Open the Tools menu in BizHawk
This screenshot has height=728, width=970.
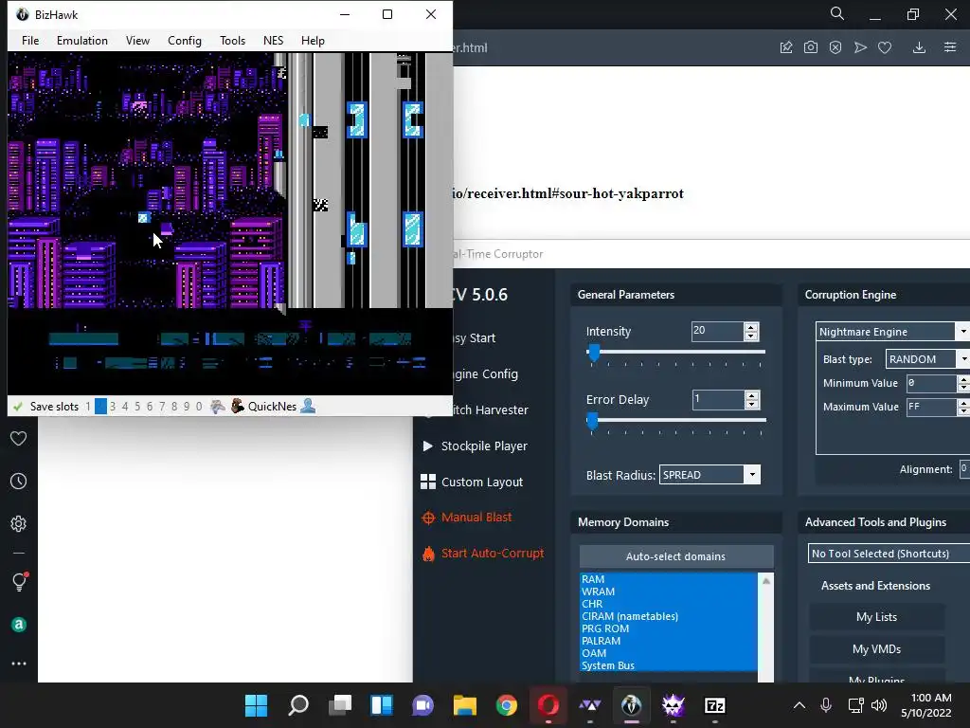click(233, 40)
